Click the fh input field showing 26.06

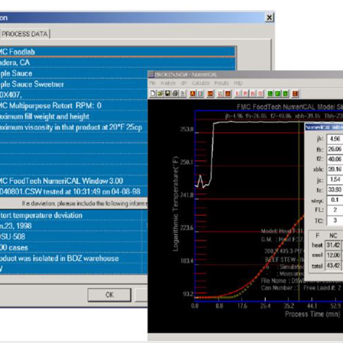click(x=334, y=149)
